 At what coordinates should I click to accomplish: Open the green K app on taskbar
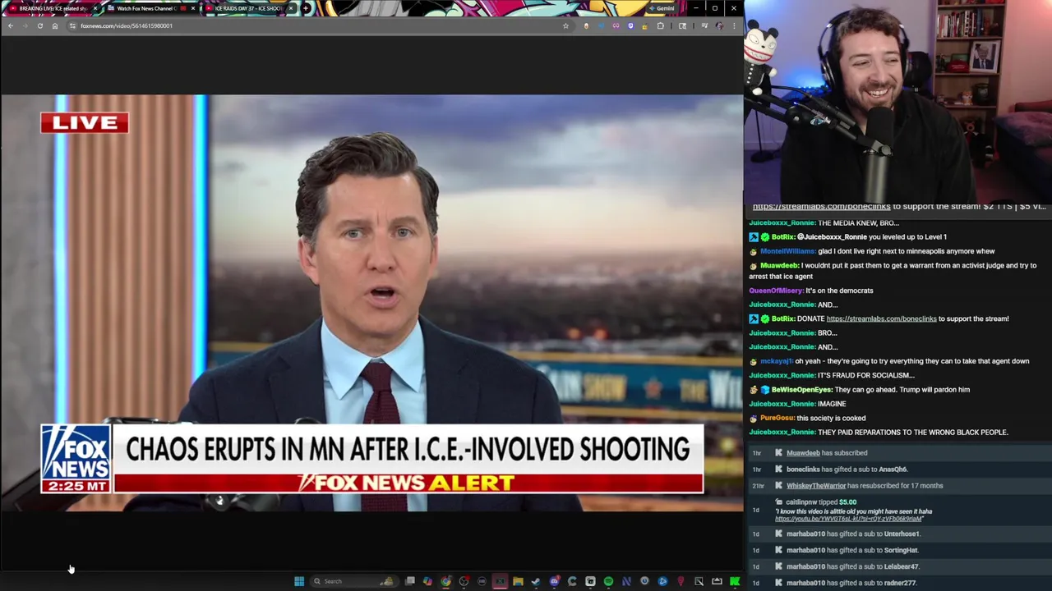[734, 581]
